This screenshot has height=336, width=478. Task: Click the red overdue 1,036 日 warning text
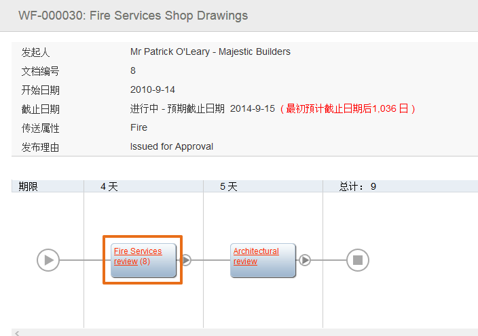coord(348,108)
